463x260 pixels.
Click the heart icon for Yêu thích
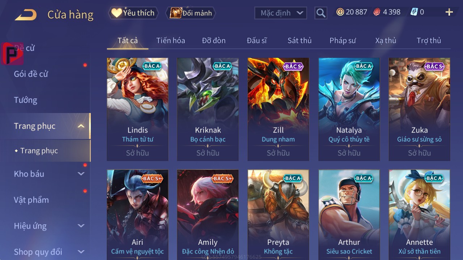[116, 13]
